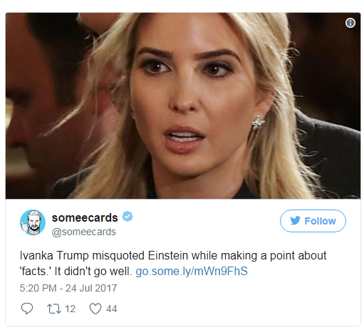Click the info icon on the photo
The image size is (364, 330).
pyautogui.click(x=350, y=23)
